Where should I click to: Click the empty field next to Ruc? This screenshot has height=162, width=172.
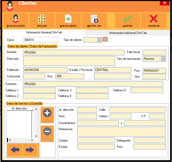pos(113,76)
